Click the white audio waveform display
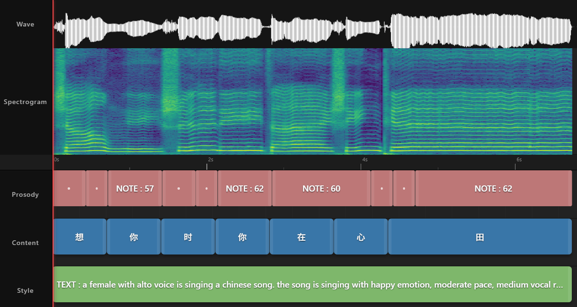 tap(312, 30)
